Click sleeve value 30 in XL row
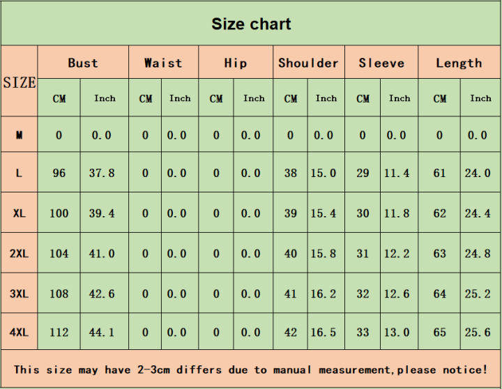 (363, 213)
